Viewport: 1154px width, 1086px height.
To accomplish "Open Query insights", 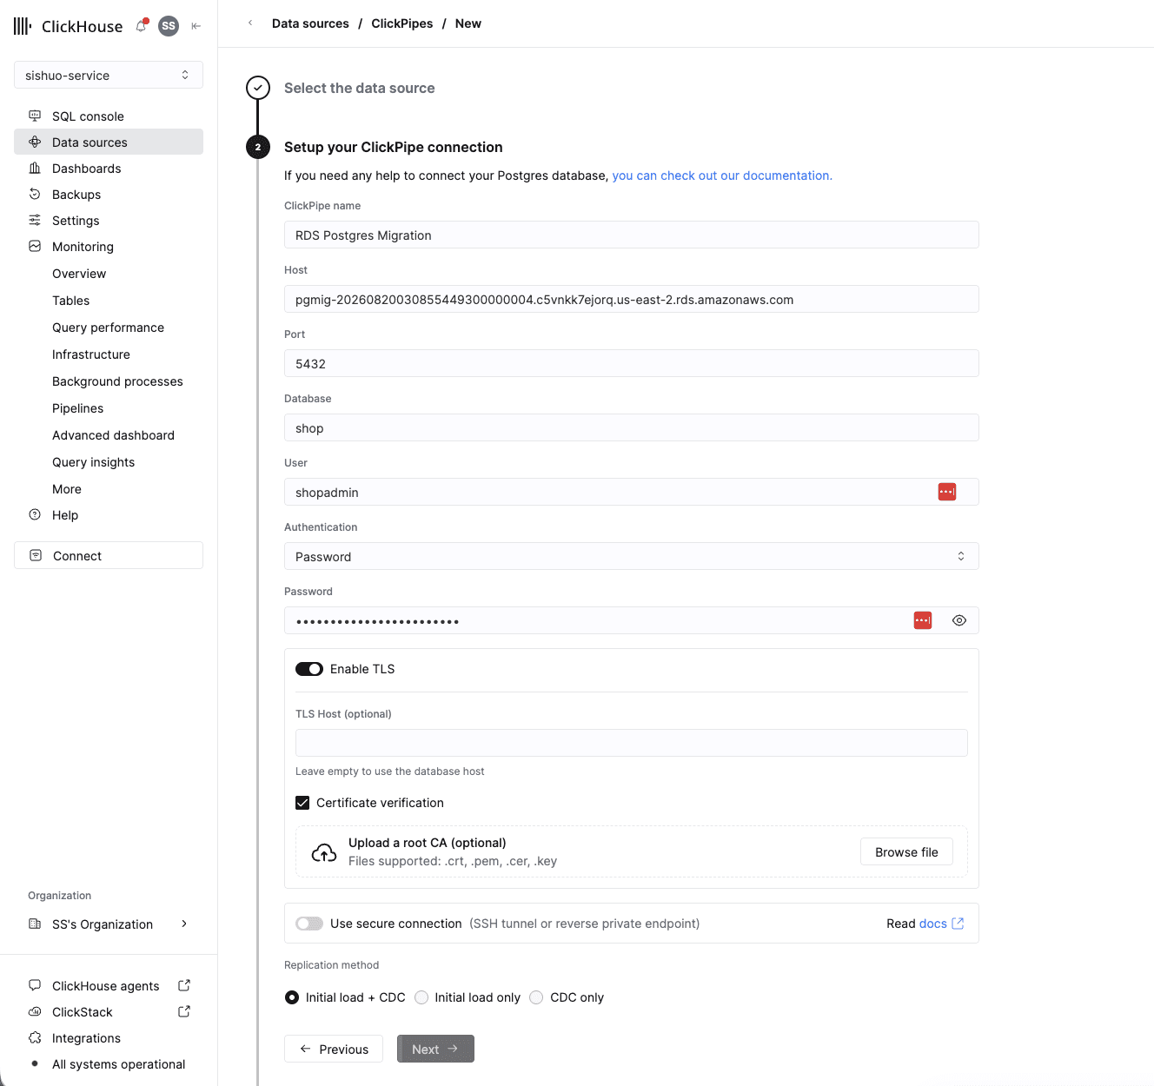I will (x=94, y=462).
